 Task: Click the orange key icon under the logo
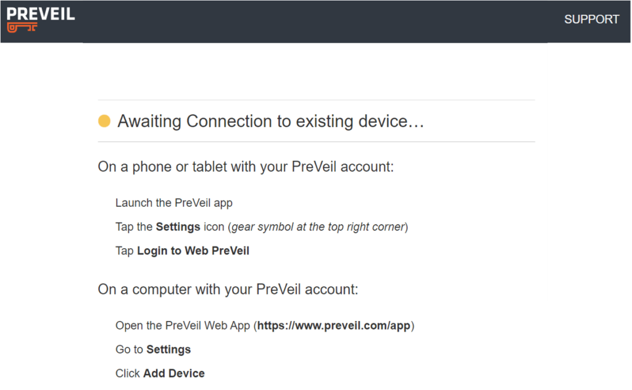(22, 27)
